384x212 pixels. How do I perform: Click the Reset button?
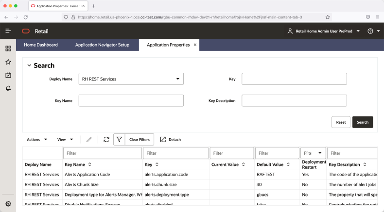click(341, 122)
